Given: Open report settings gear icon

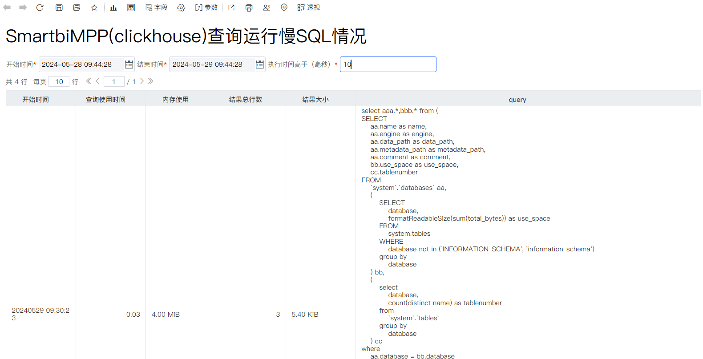Looking at the screenshot, I should click(x=181, y=8).
